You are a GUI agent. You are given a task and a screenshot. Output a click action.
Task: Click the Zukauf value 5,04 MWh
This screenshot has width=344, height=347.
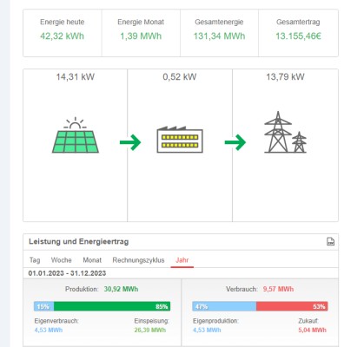pyautogui.click(x=312, y=330)
